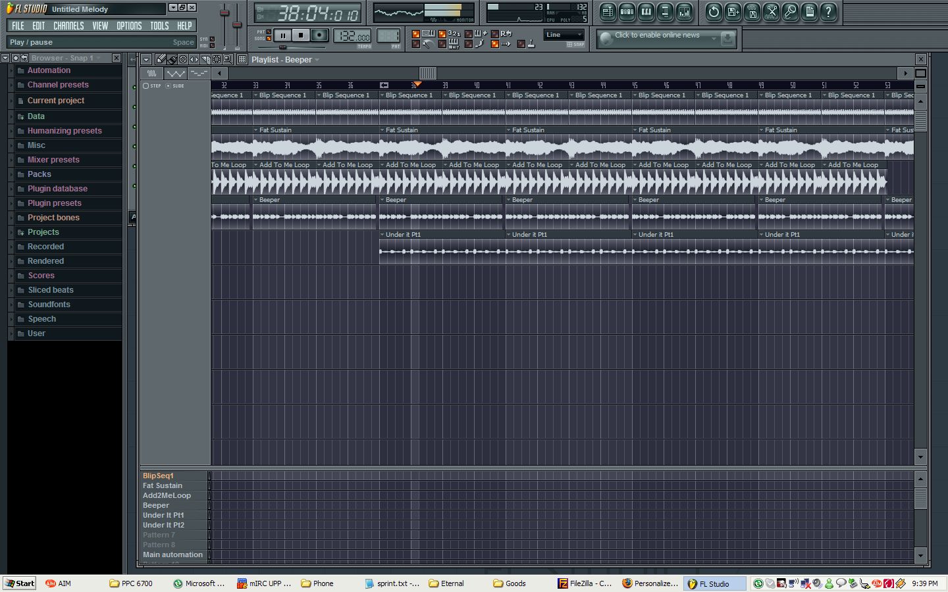
Task: Select the Slide radio option
Action: tap(169, 86)
